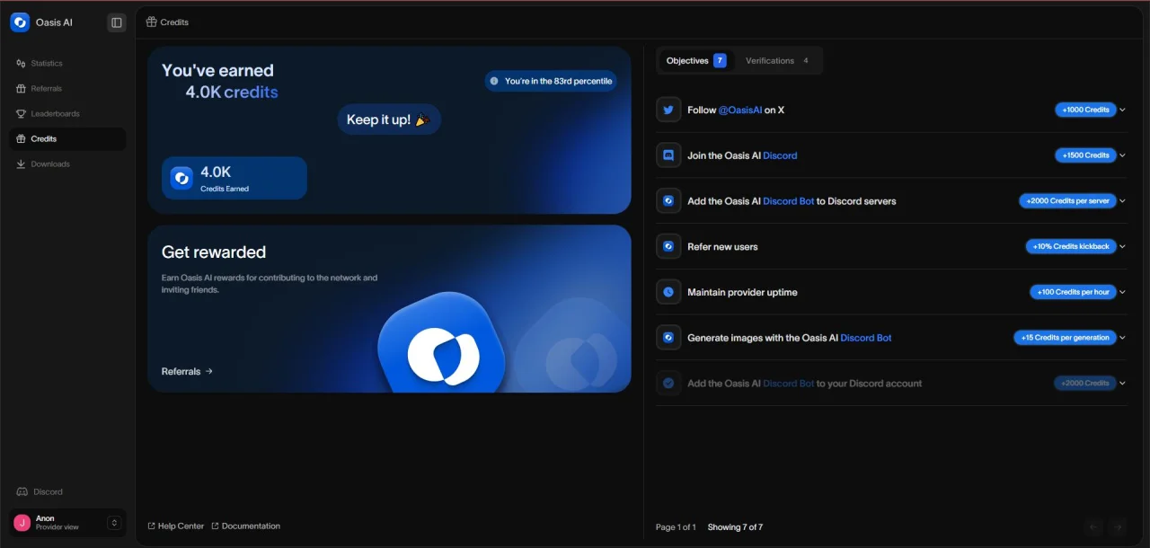Open Leaderboards in the sidebar

67,114
